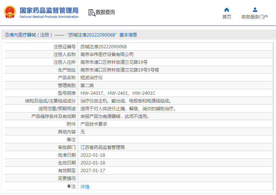The height and width of the screenshot is (195, 276).
Task: Click the national emblem logo
Action: tap(10, 12)
